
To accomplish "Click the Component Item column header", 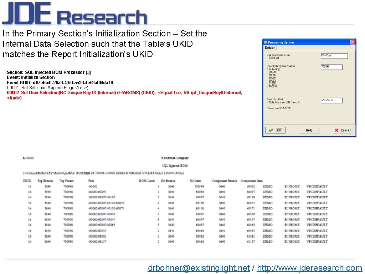I will [x=252, y=181].
